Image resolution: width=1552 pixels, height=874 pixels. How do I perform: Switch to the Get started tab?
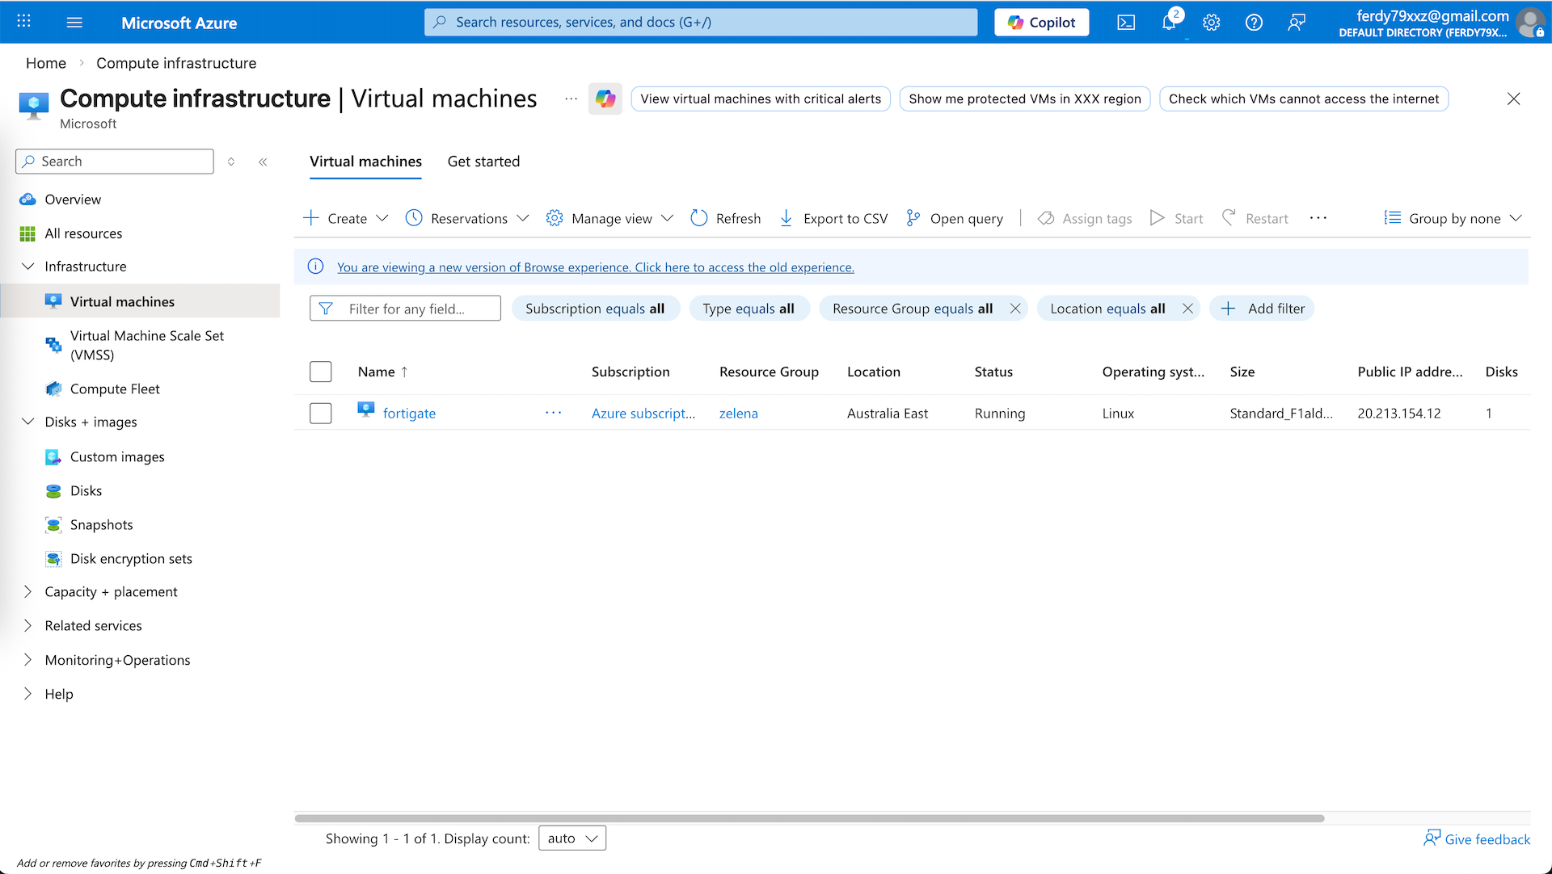(x=483, y=162)
